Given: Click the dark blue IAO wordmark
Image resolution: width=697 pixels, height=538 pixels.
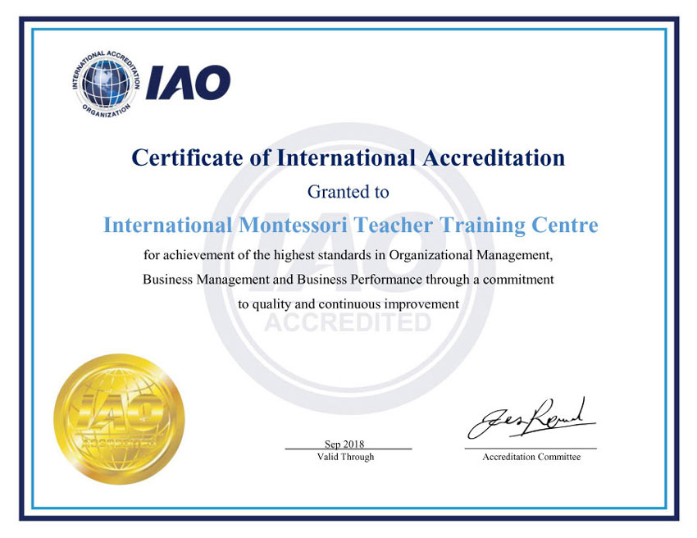Looking at the screenshot, I should [x=188, y=83].
